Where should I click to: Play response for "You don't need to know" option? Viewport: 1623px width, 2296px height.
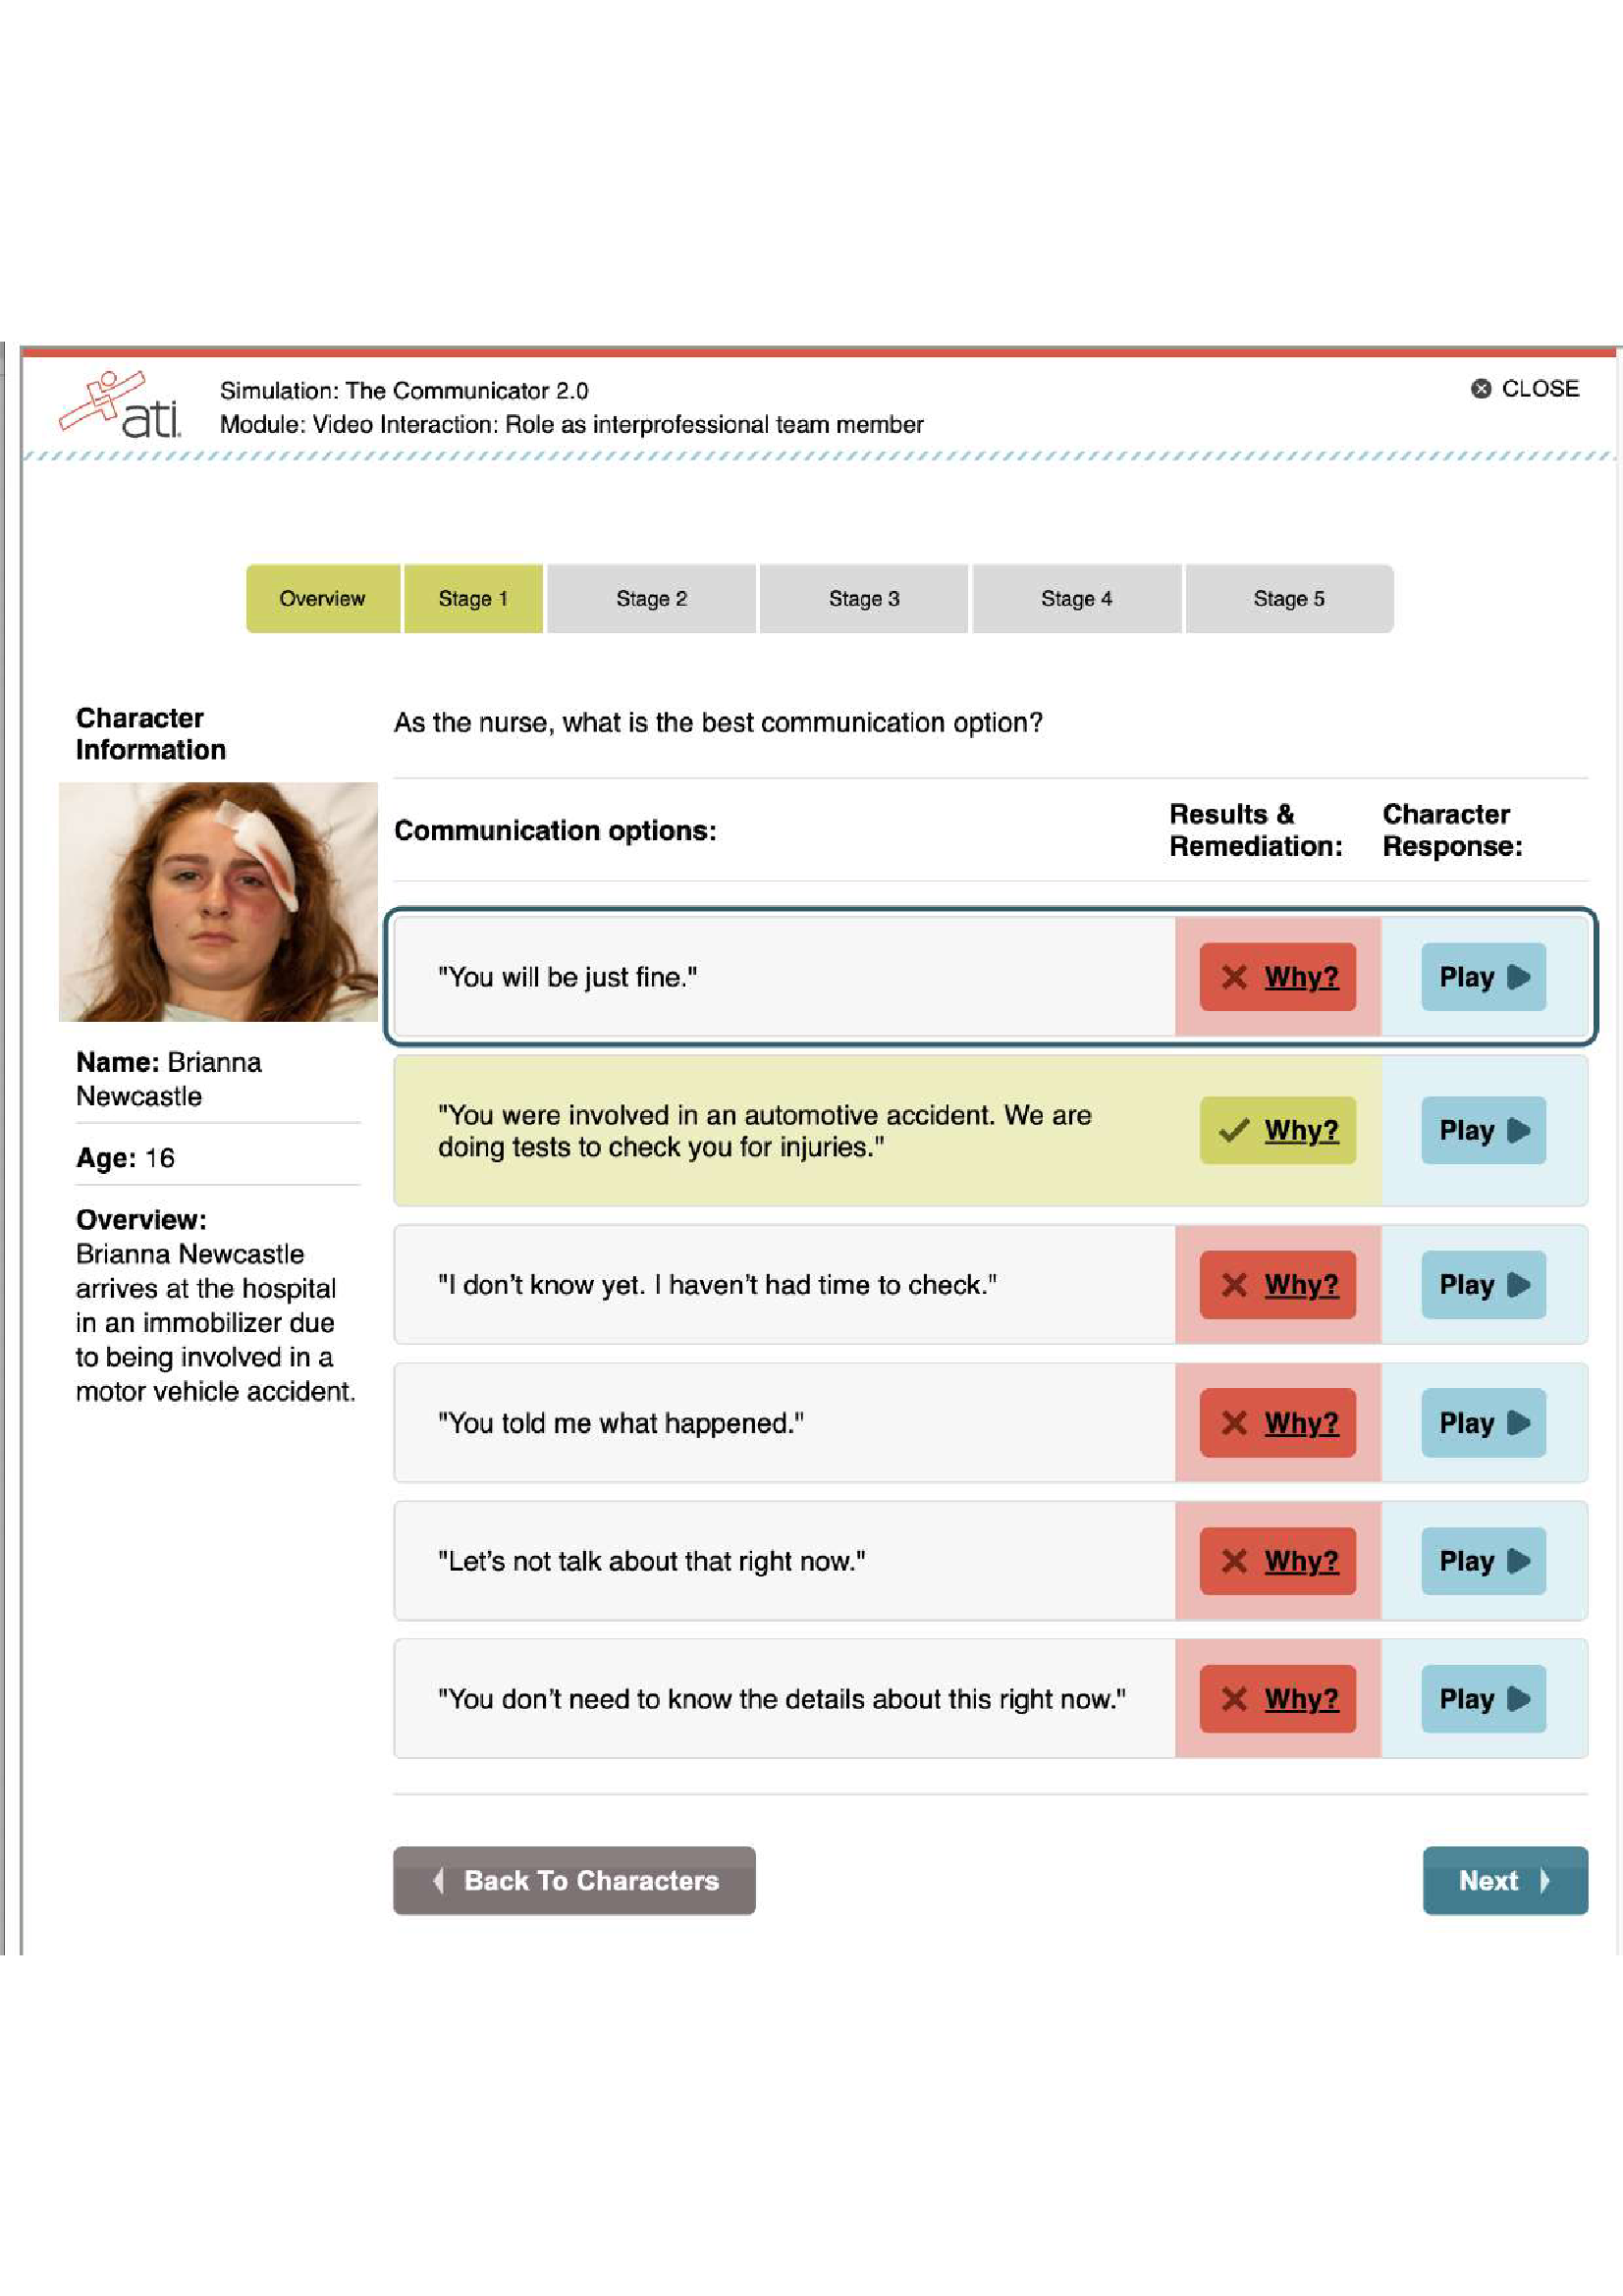(1483, 1699)
